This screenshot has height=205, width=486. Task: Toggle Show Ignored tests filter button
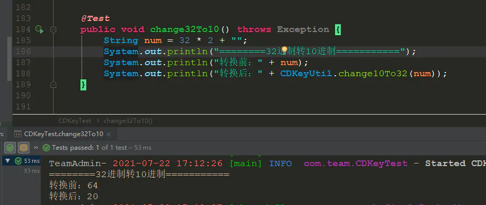point(24,148)
